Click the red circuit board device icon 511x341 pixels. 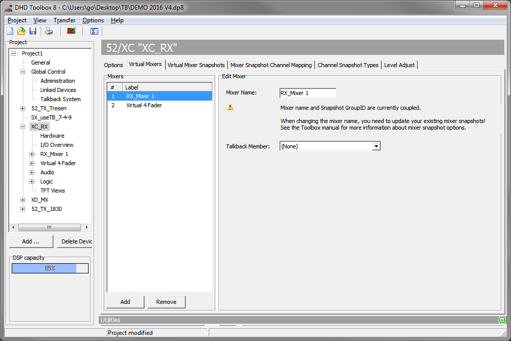click(71, 31)
